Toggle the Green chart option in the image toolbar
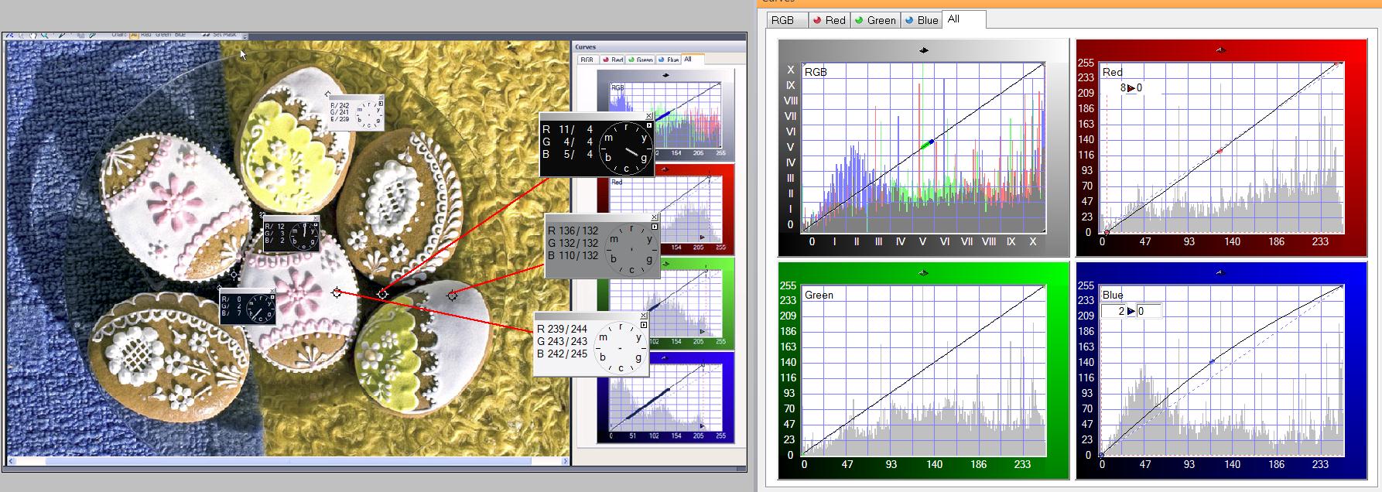 (163, 35)
